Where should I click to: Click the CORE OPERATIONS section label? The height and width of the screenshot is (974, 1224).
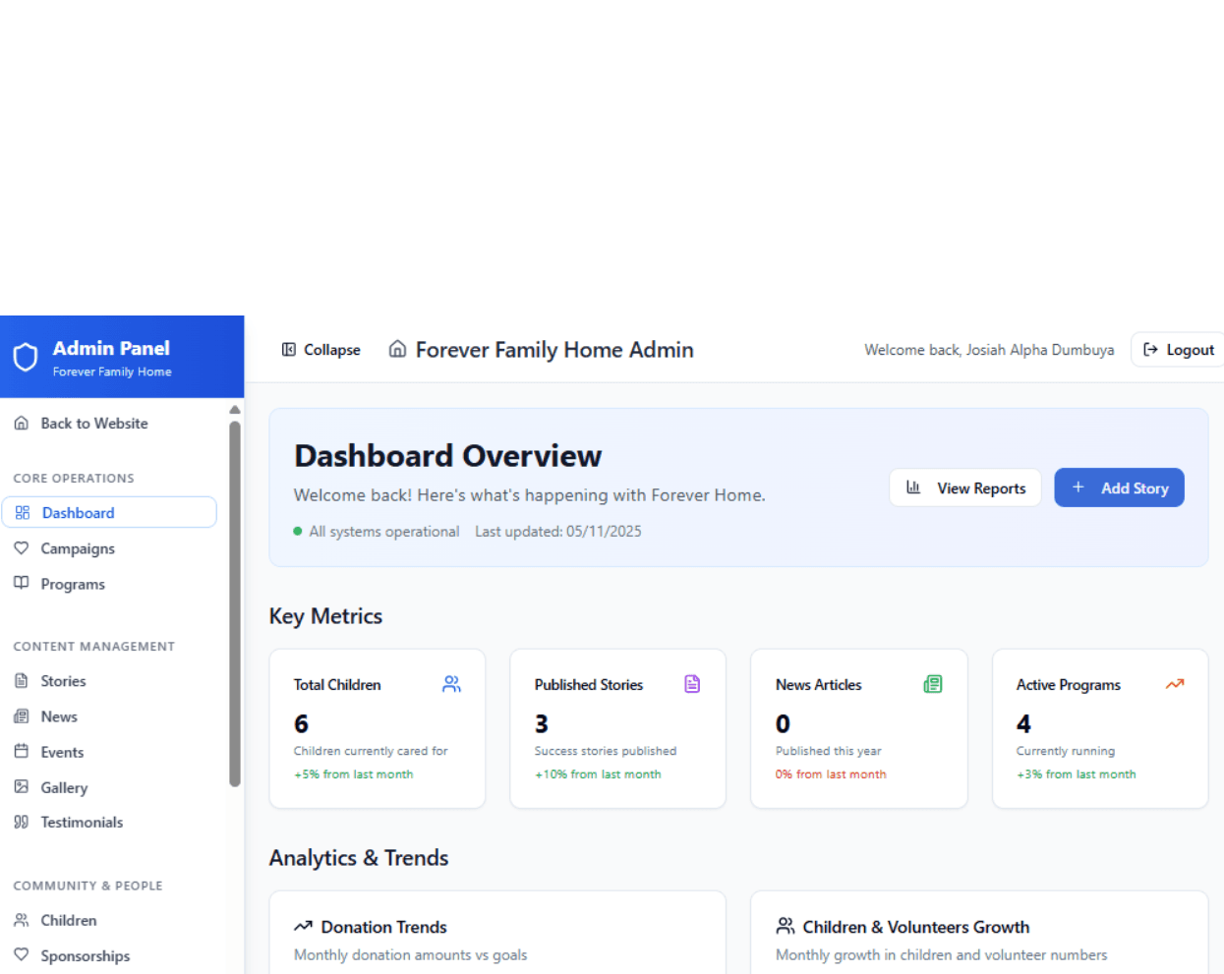point(74,478)
